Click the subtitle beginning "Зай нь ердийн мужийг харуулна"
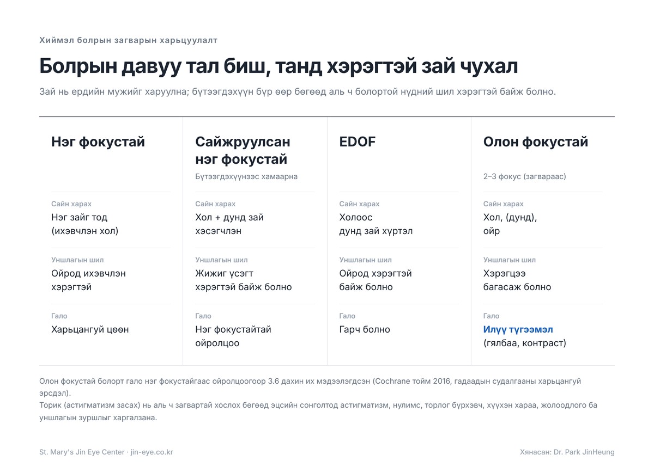Viewport: 654px width, 473px height. (298, 91)
